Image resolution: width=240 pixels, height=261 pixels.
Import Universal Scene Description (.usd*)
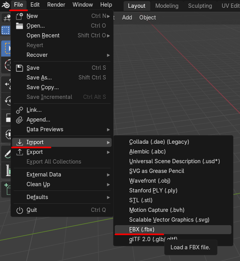point(173,161)
